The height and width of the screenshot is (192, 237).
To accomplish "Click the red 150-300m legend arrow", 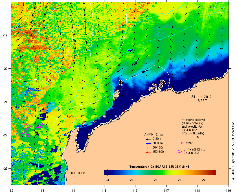I will (148, 152).
